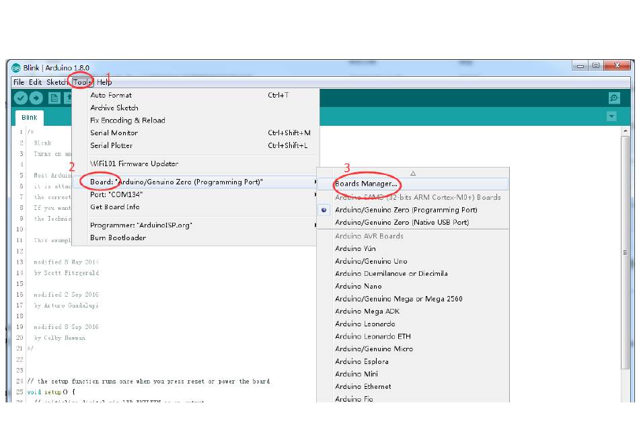
Task: Select Arduino Leonardo ETH board
Action: tap(413, 336)
